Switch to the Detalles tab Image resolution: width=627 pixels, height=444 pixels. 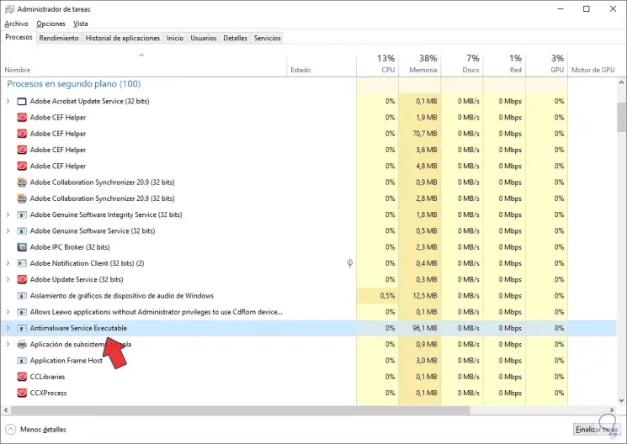click(x=235, y=38)
